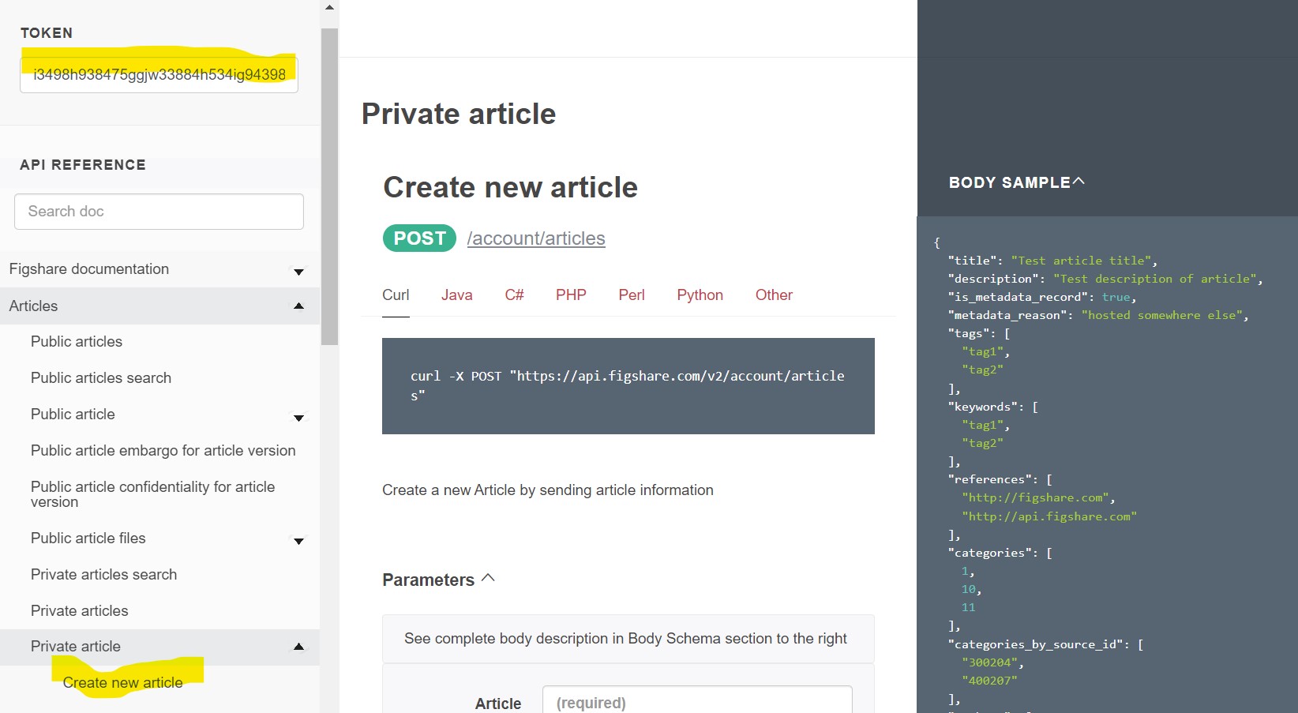Collapse the Articles section arrow

point(298,306)
